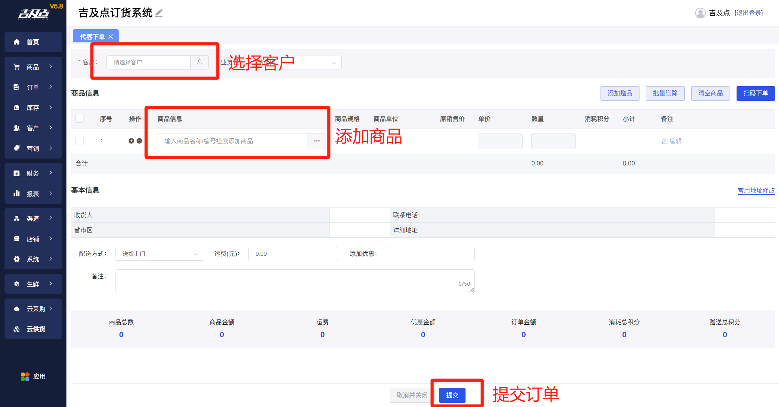779x407 pixels.
Task: Open the 送货上门 delivery method dropdown
Action: [x=160, y=254]
